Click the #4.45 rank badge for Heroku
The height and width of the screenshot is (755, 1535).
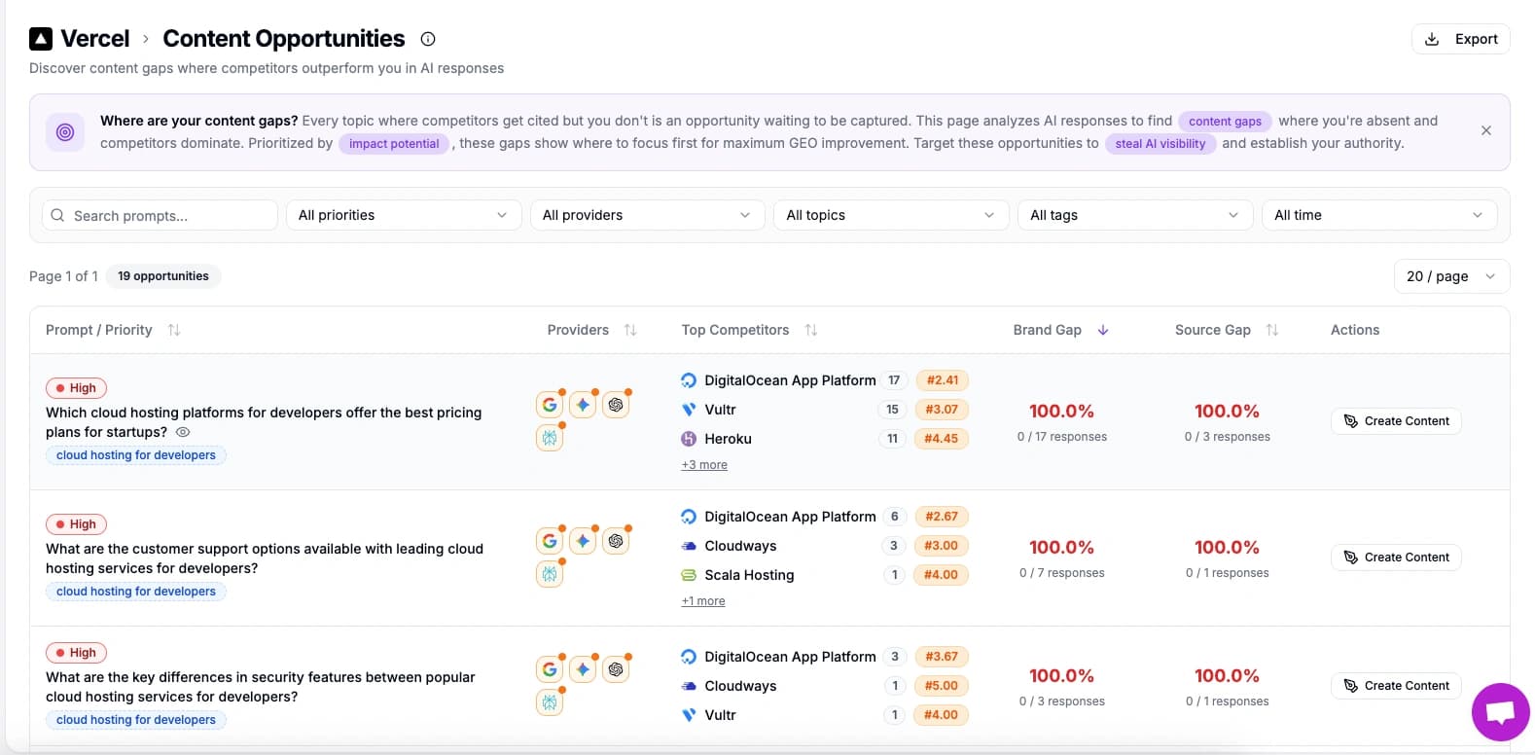[942, 439]
